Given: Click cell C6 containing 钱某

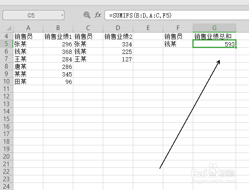Looking at the screenshot, I should click(88, 51).
